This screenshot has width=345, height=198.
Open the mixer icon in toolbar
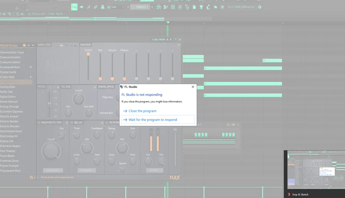[x=180, y=7]
